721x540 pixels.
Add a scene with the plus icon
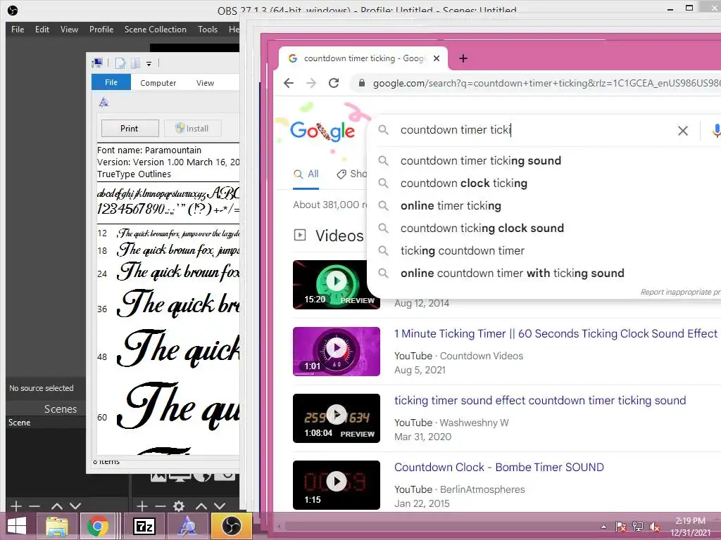click(16, 506)
